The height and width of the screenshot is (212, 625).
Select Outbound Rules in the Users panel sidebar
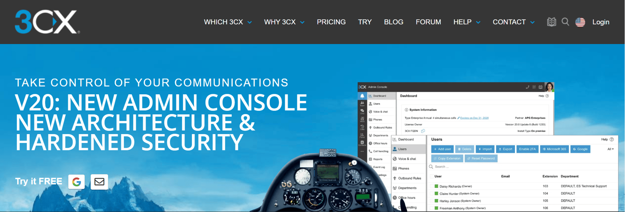pos(409,178)
